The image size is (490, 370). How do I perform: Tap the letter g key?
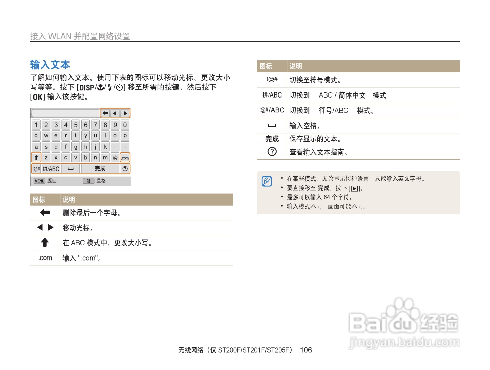click(x=76, y=147)
